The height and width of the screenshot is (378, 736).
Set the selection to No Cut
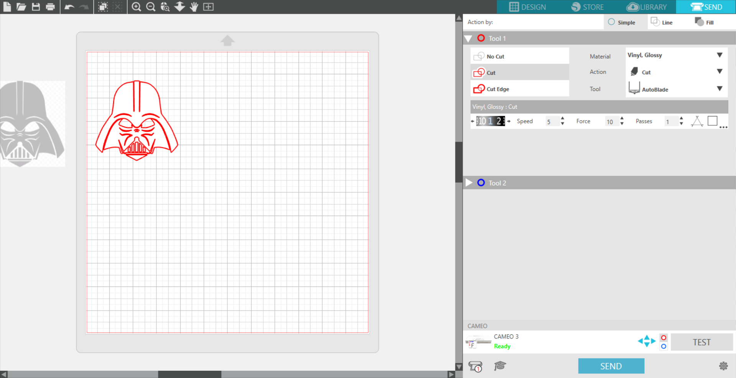click(x=520, y=56)
